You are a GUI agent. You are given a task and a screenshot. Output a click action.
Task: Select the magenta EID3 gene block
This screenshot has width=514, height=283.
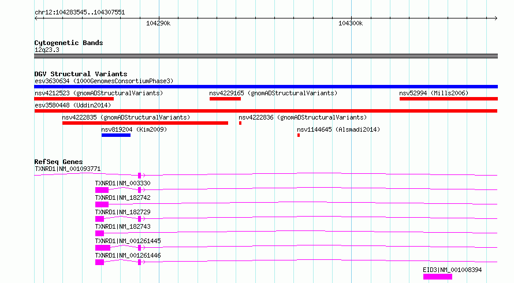click(438, 277)
